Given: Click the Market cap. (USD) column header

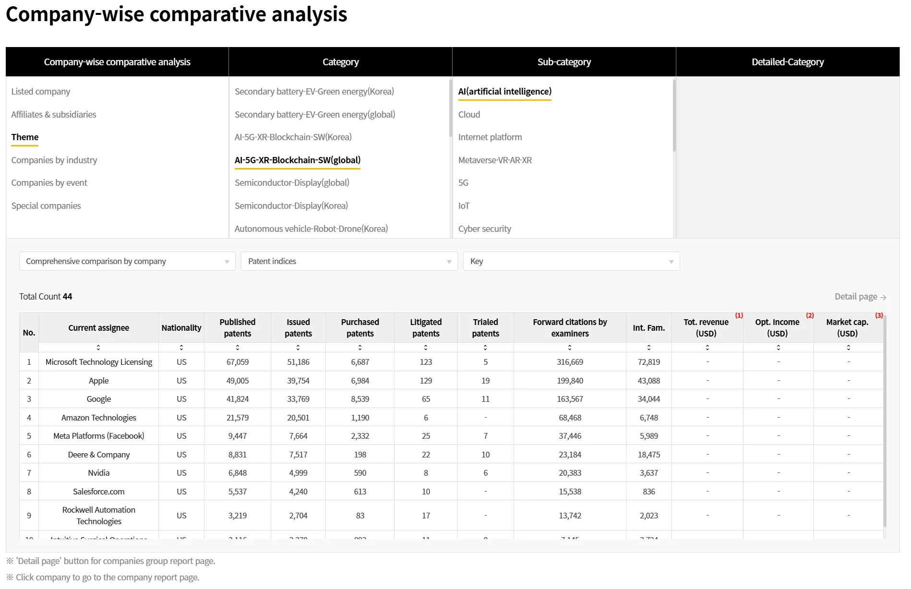Looking at the screenshot, I should click(x=847, y=328).
